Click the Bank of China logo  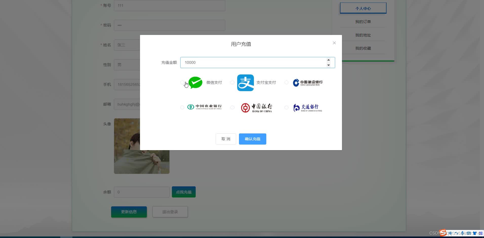[x=257, y=108]
